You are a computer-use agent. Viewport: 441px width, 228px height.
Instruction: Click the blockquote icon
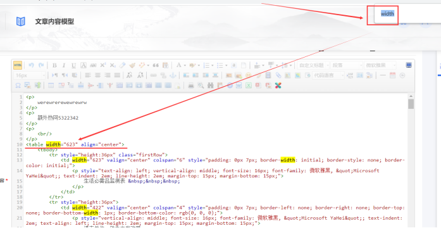(156, 66)
